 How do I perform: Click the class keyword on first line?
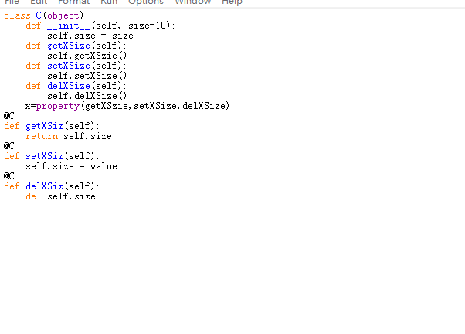point(18,15)
